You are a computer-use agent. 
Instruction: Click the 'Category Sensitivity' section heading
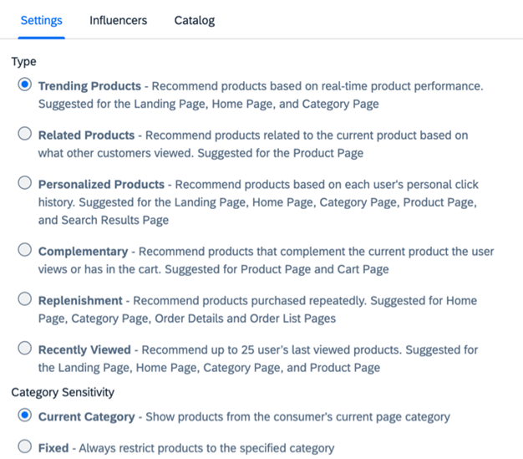coord(63,392)
